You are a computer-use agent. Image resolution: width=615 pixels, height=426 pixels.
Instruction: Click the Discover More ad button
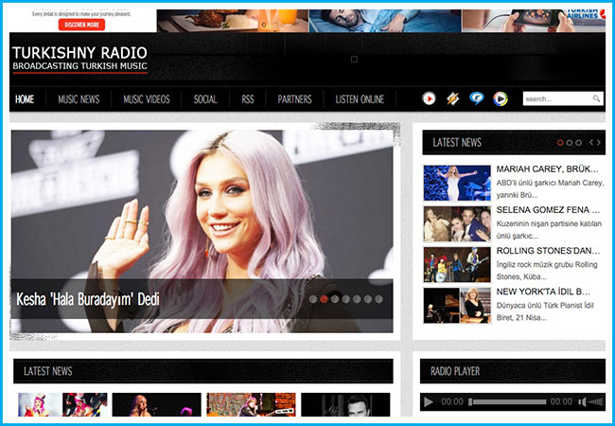(82, 25)
